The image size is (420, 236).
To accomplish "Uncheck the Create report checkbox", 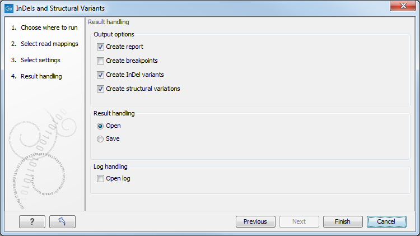I will [x=101, y=47].
